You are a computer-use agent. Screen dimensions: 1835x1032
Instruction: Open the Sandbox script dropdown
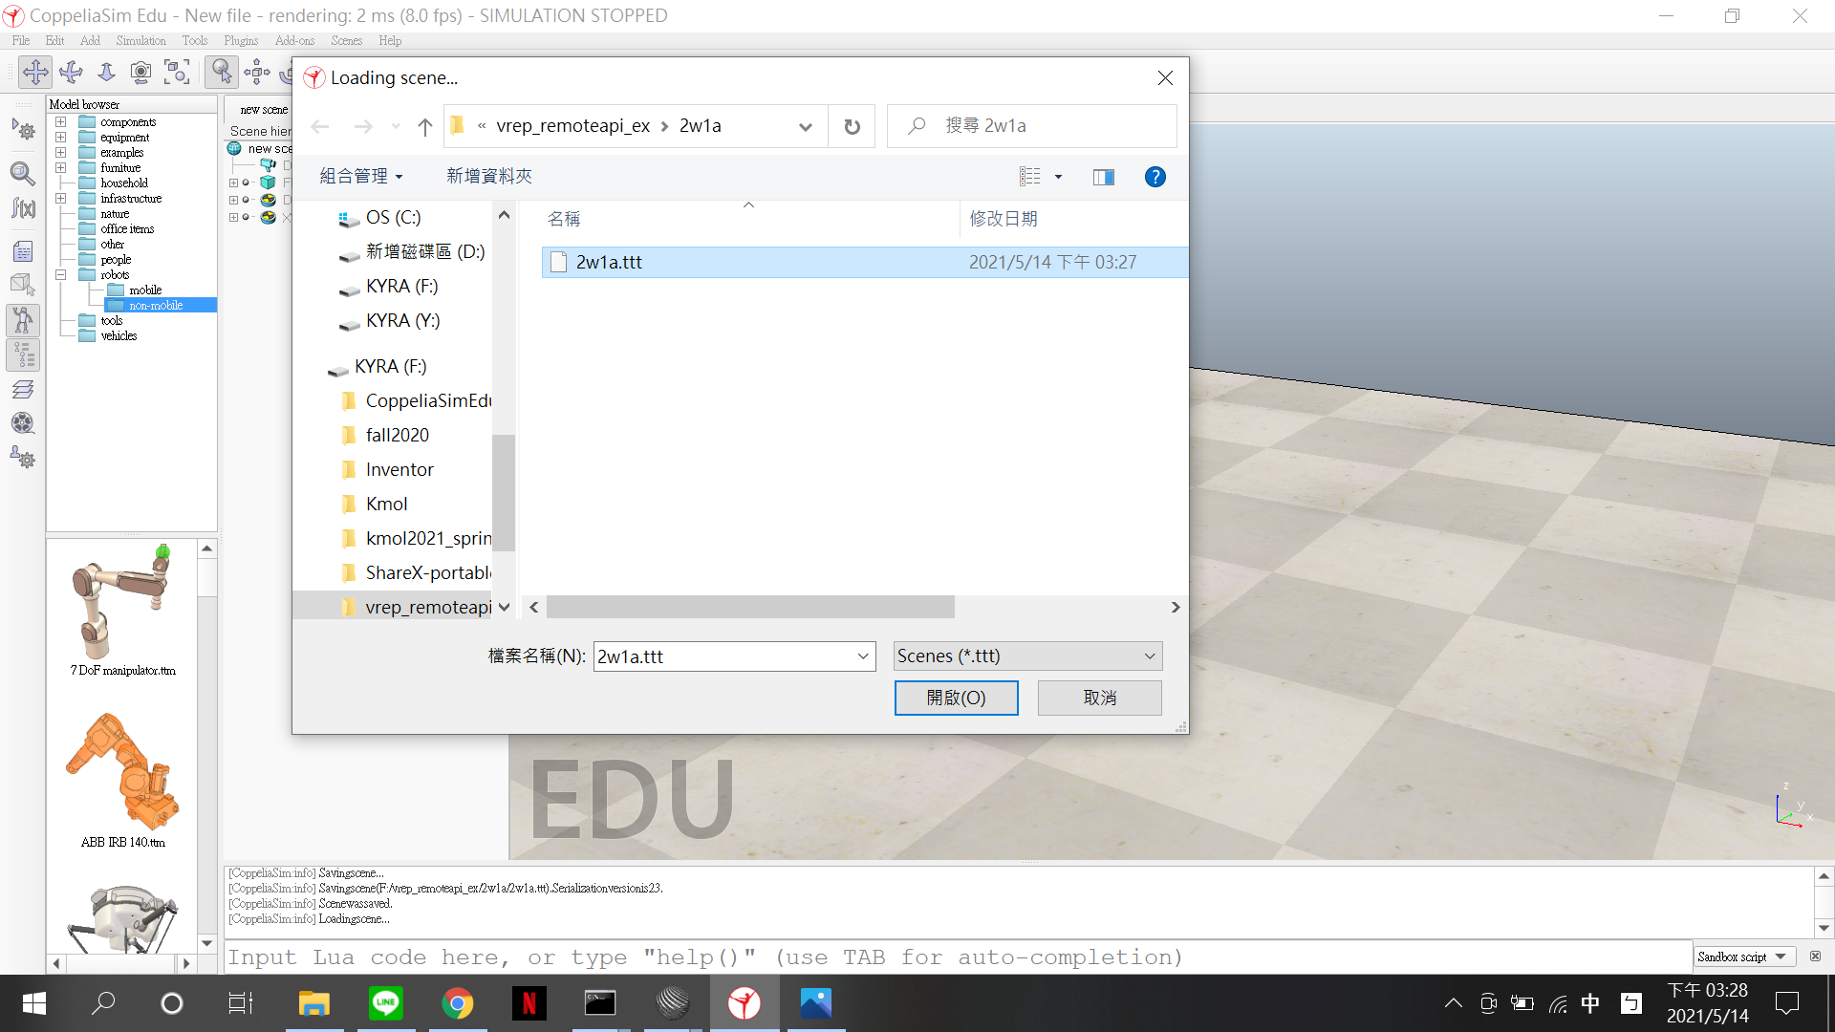pos(1745,957)
